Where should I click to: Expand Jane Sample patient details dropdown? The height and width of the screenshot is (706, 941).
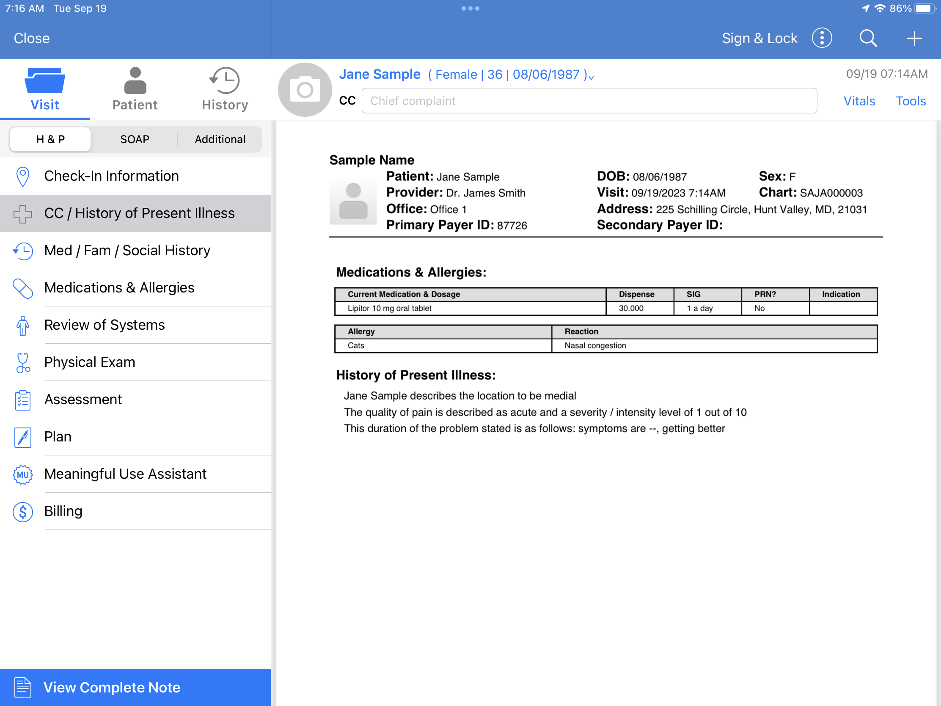(466, 74)
